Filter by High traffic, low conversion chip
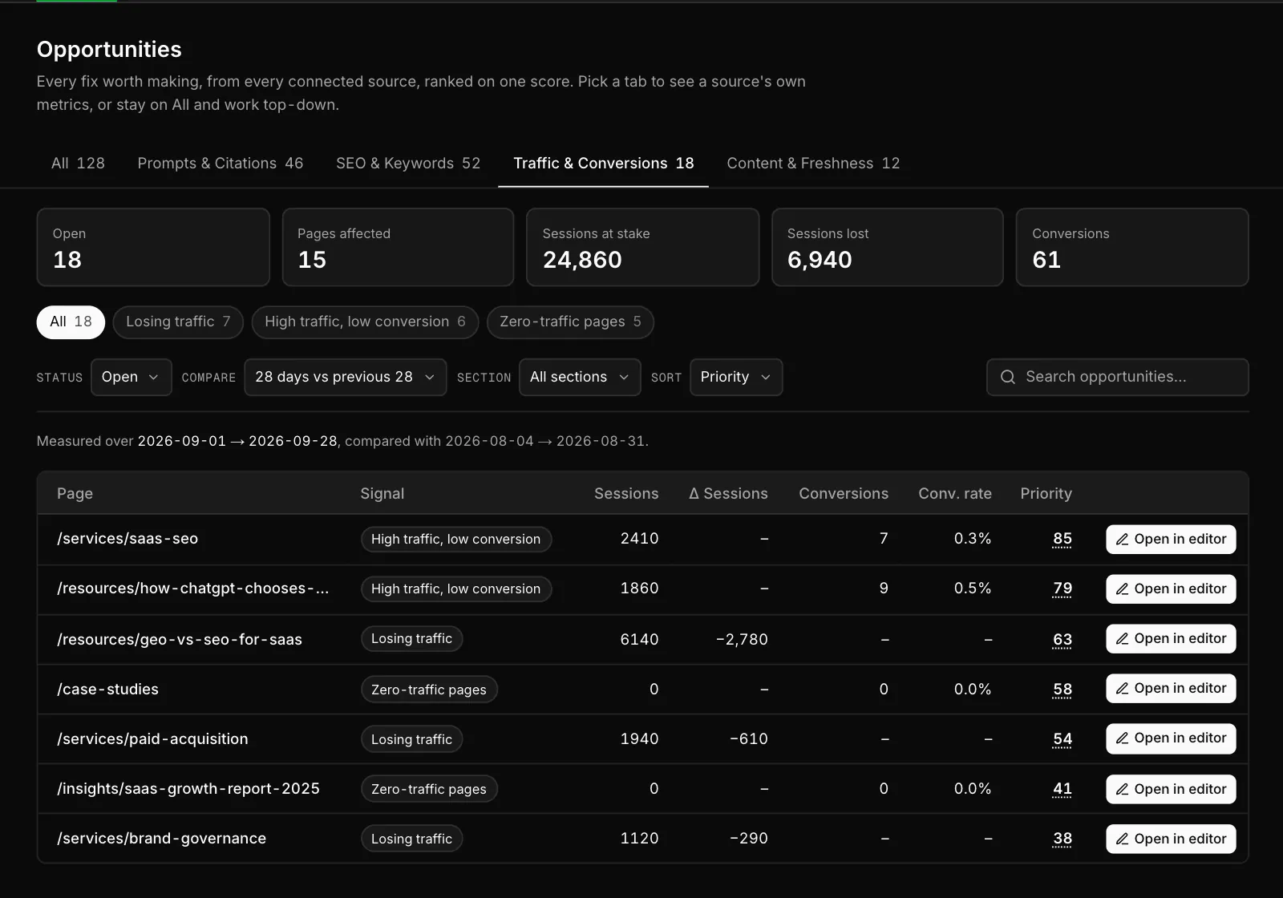 pos(365,322)
